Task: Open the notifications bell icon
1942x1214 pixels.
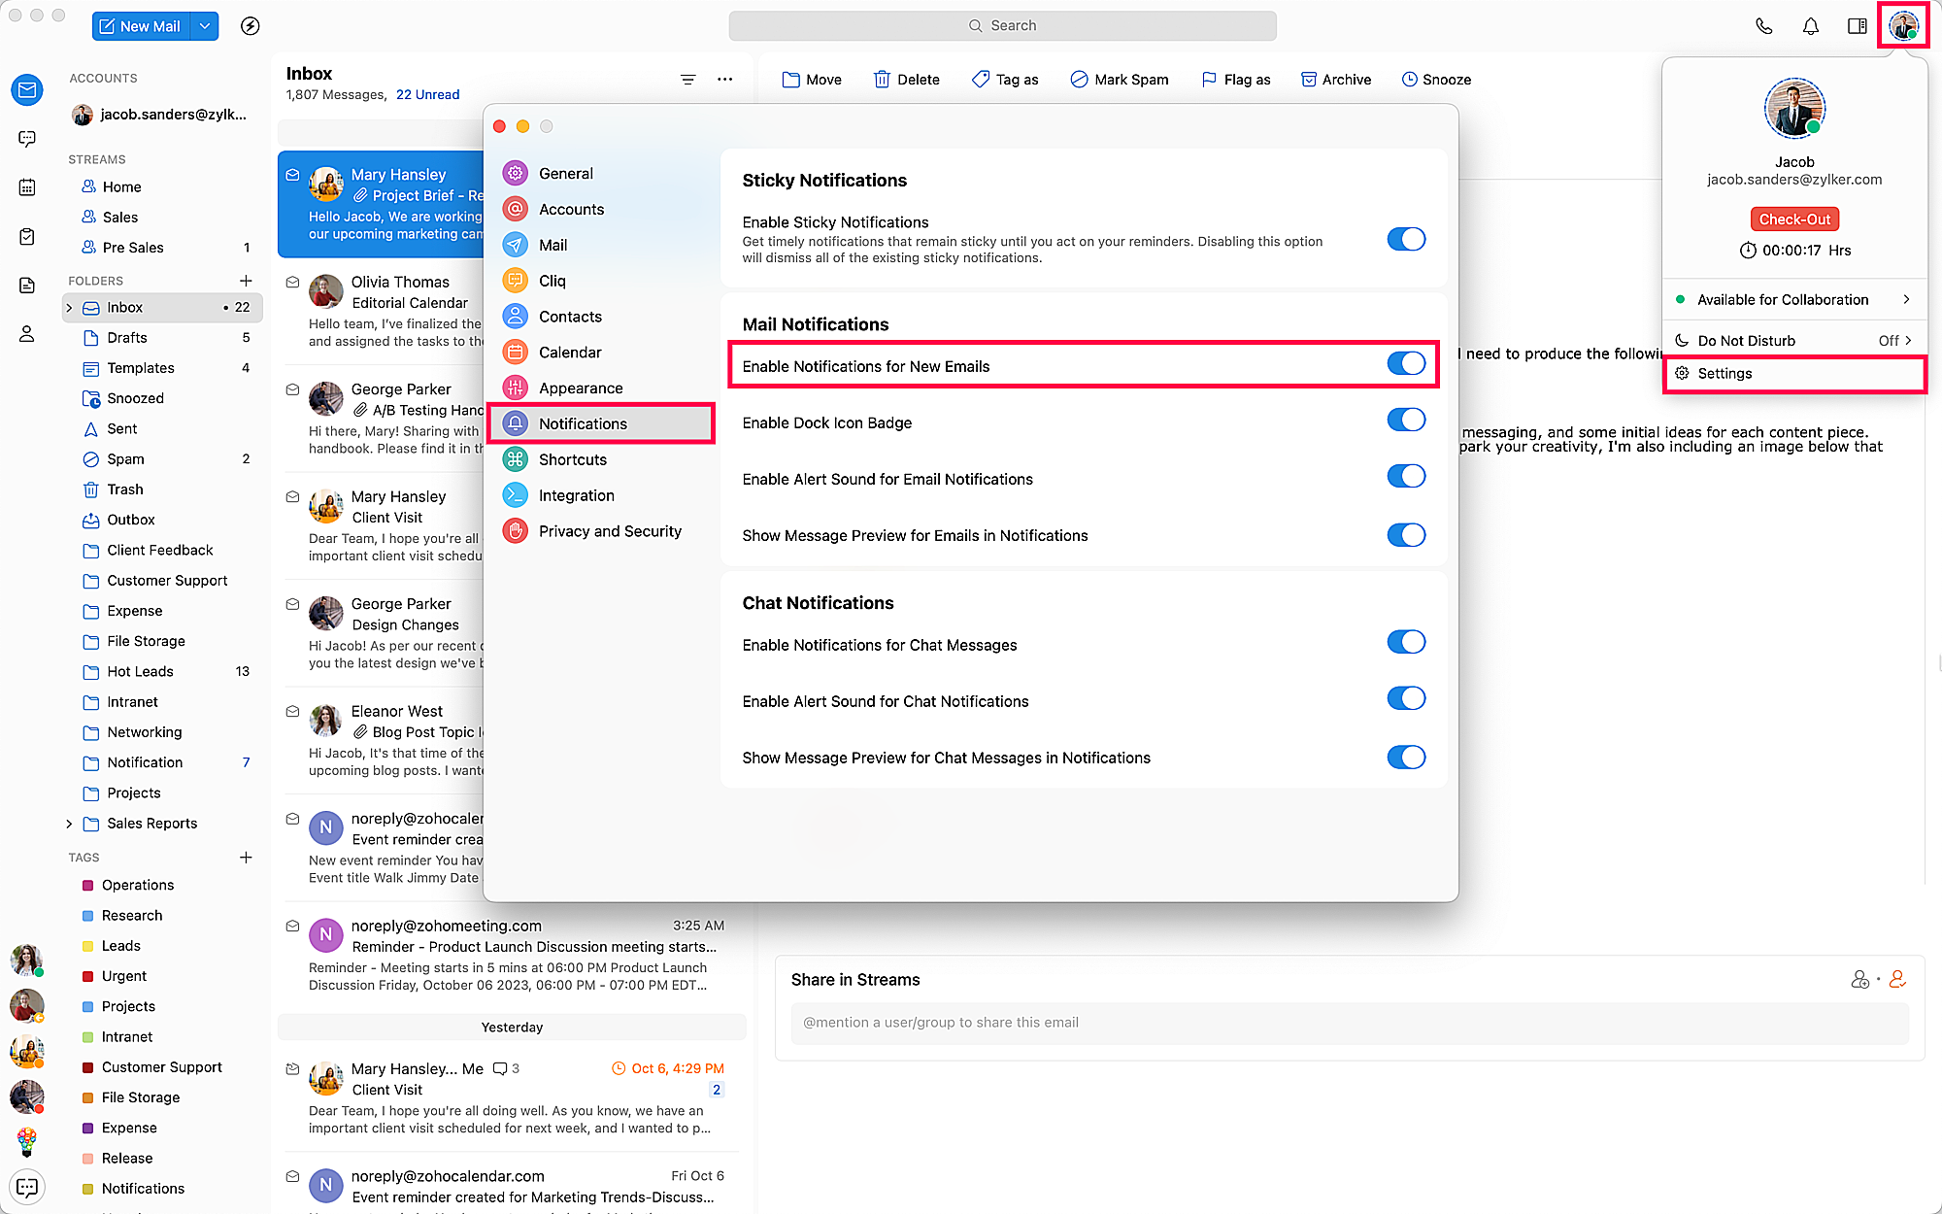Action: 1810,26
